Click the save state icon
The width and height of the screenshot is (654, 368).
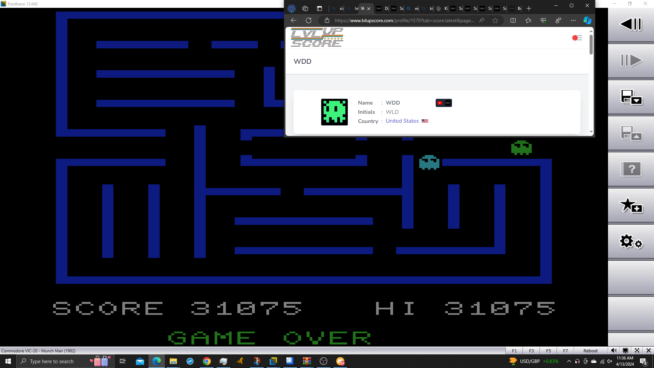(630, 97)
